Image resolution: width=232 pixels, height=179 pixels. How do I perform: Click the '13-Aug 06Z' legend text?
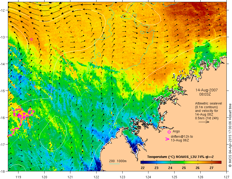tap(180, 140)
